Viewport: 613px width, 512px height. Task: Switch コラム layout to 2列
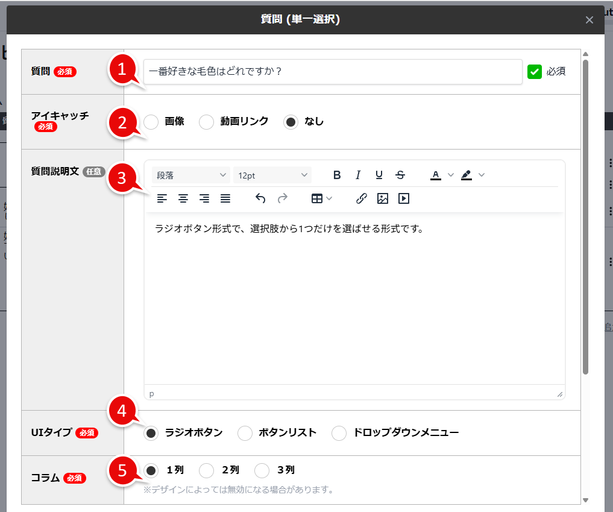point(207,470)
